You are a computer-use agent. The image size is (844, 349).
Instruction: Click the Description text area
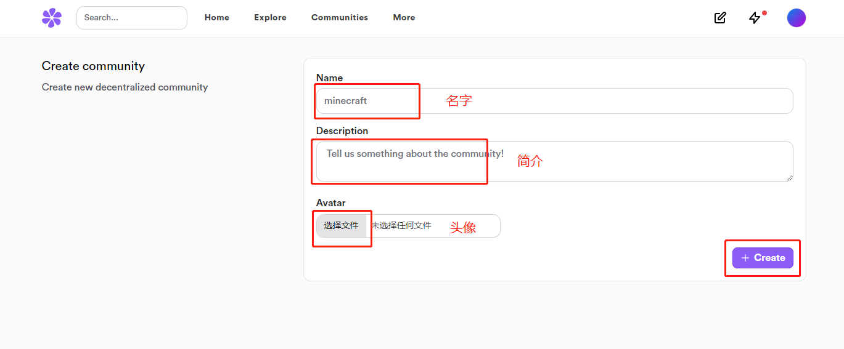coord(554,161)
